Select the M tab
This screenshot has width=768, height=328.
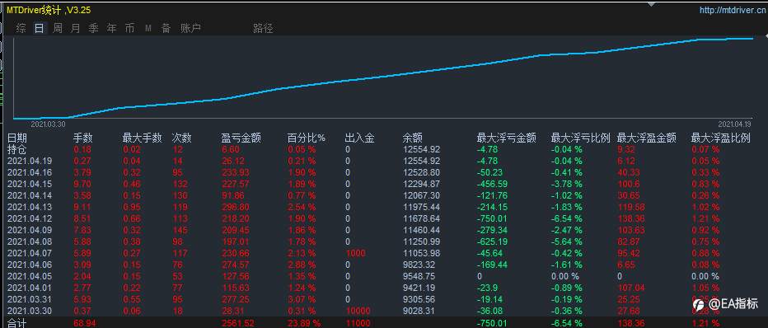coord(148,29)
